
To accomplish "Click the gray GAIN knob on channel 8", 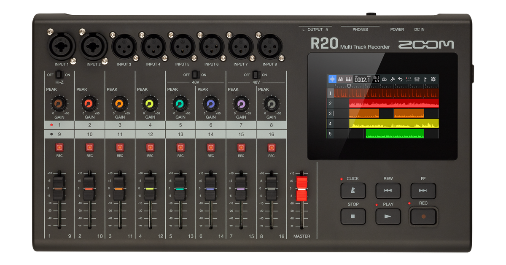I will [272, 103].
